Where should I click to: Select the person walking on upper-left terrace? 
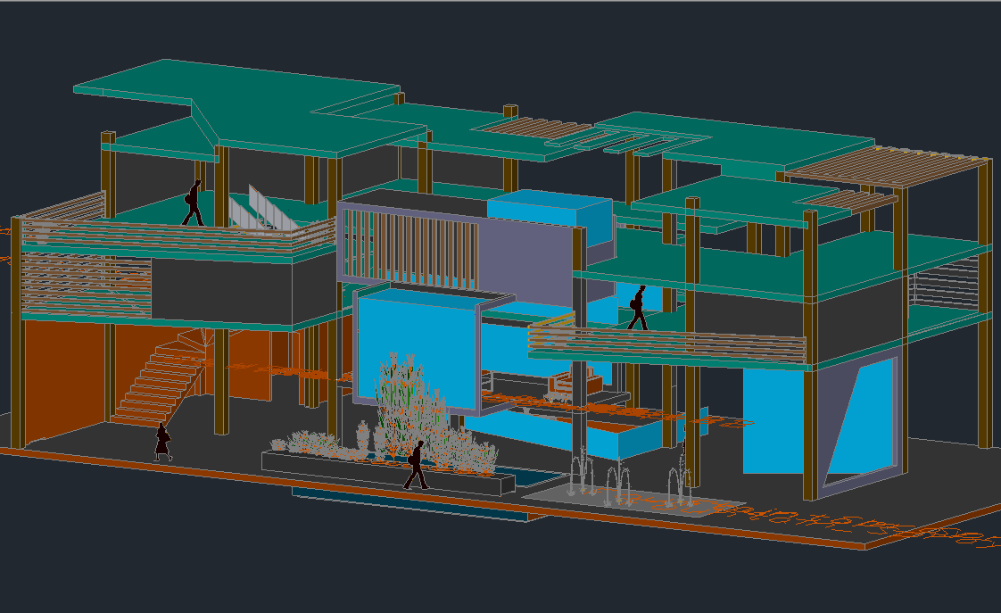pos(193,203)
